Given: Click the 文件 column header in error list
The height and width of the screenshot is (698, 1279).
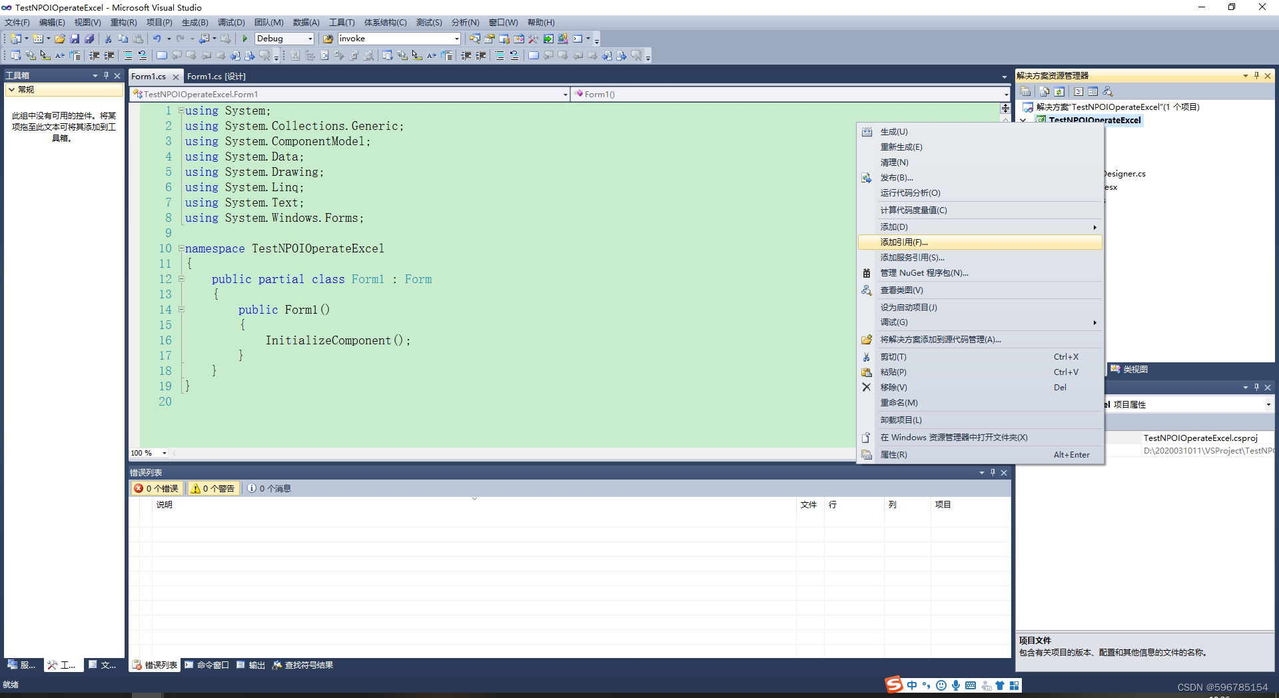Looking at the screenshot, I should [x=810, y=505].
